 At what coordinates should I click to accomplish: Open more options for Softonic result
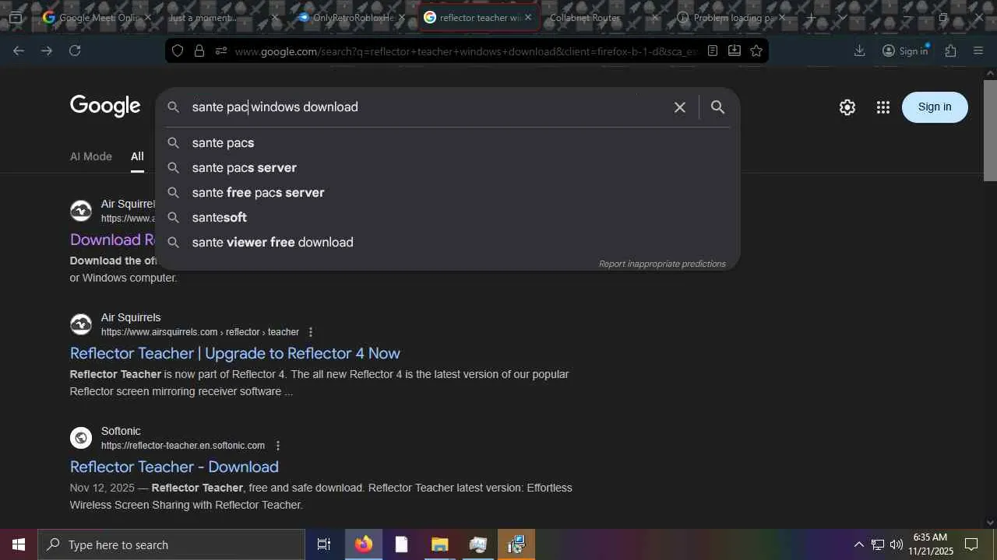[277, 446]
